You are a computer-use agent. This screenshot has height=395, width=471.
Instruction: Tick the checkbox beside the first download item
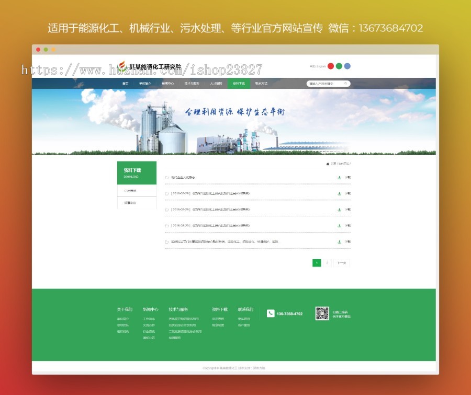click(166, 178)
